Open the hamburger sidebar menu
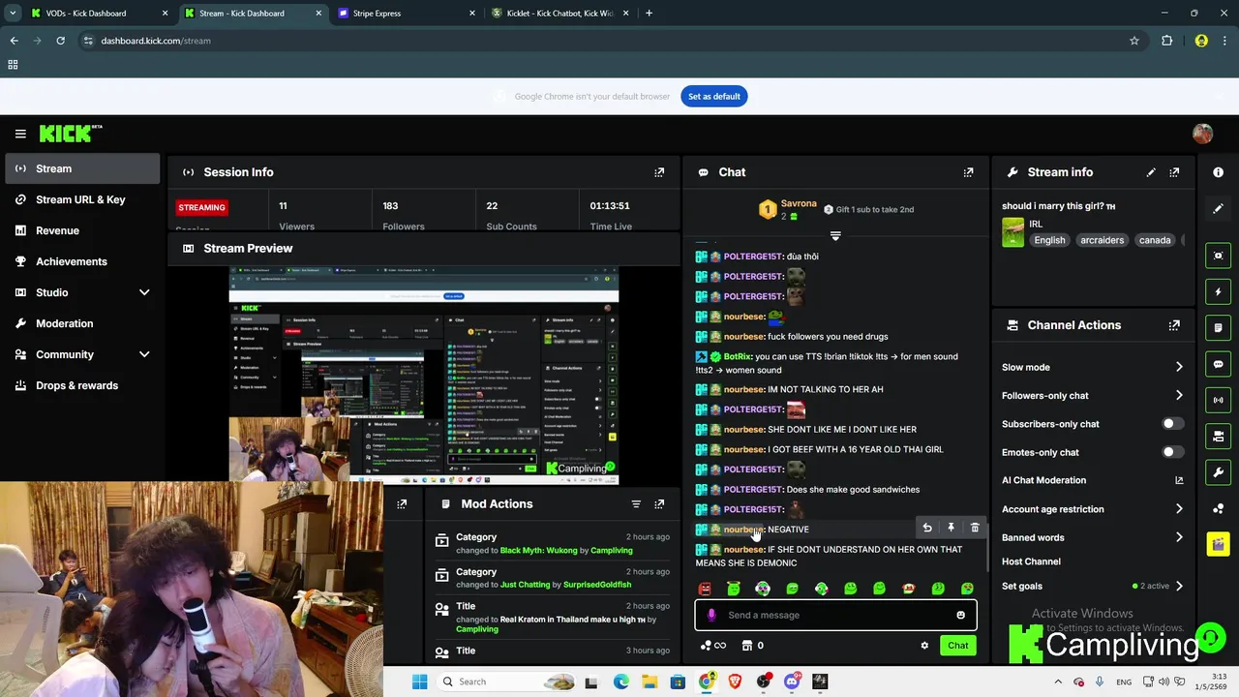 click(x=20, y=134)
